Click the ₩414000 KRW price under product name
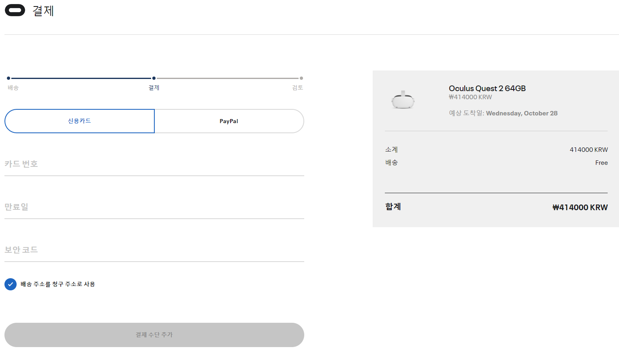The image size is (619, 358). [470, 97]
